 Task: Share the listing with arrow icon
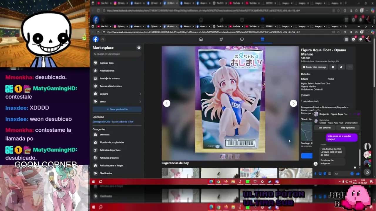341,67
